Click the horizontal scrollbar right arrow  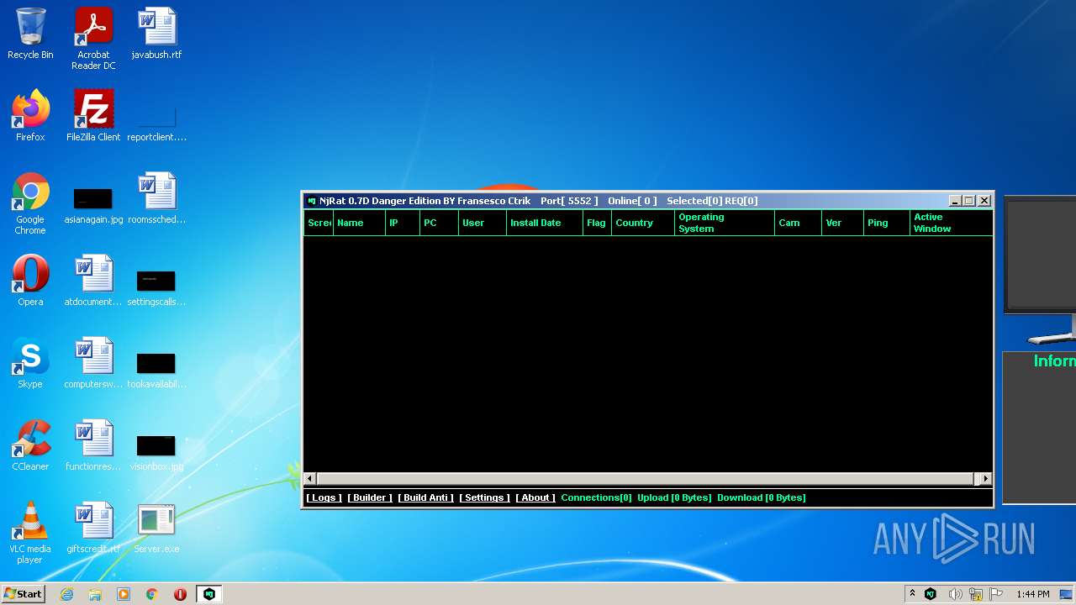[x=986, y=478]
